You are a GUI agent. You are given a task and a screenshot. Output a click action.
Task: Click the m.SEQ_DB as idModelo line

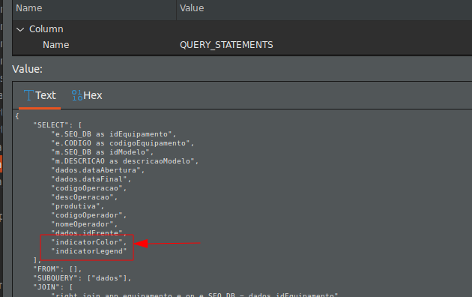(103, 152)
